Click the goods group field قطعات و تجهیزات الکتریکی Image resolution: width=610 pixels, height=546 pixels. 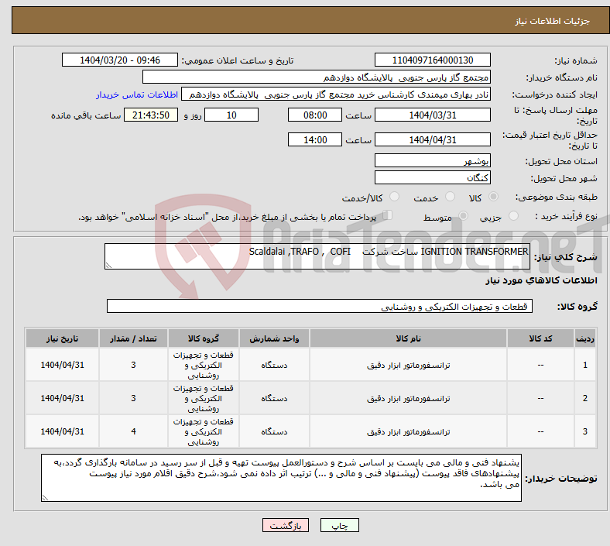pyautogui.click(x=320, y=306)
